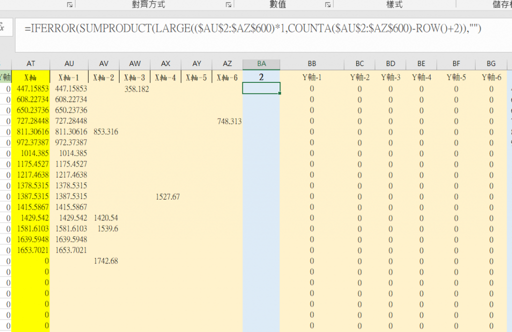
Task: Select yellow cell 811.30616 in column AT
Action: pos(30,132)
